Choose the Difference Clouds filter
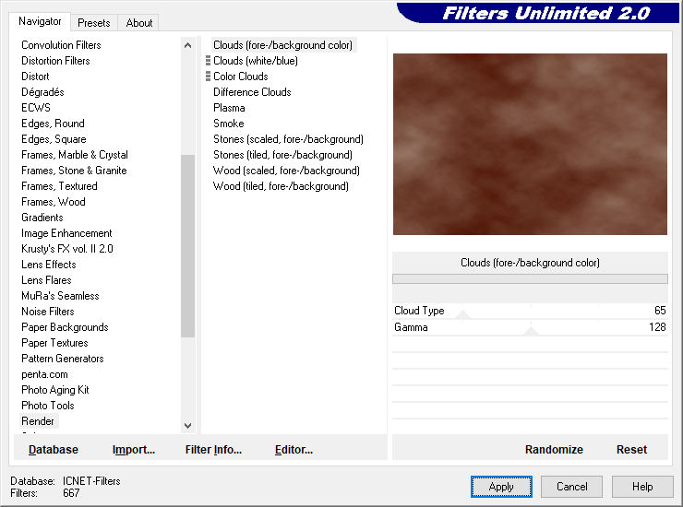683x507 pixels. 252,92
